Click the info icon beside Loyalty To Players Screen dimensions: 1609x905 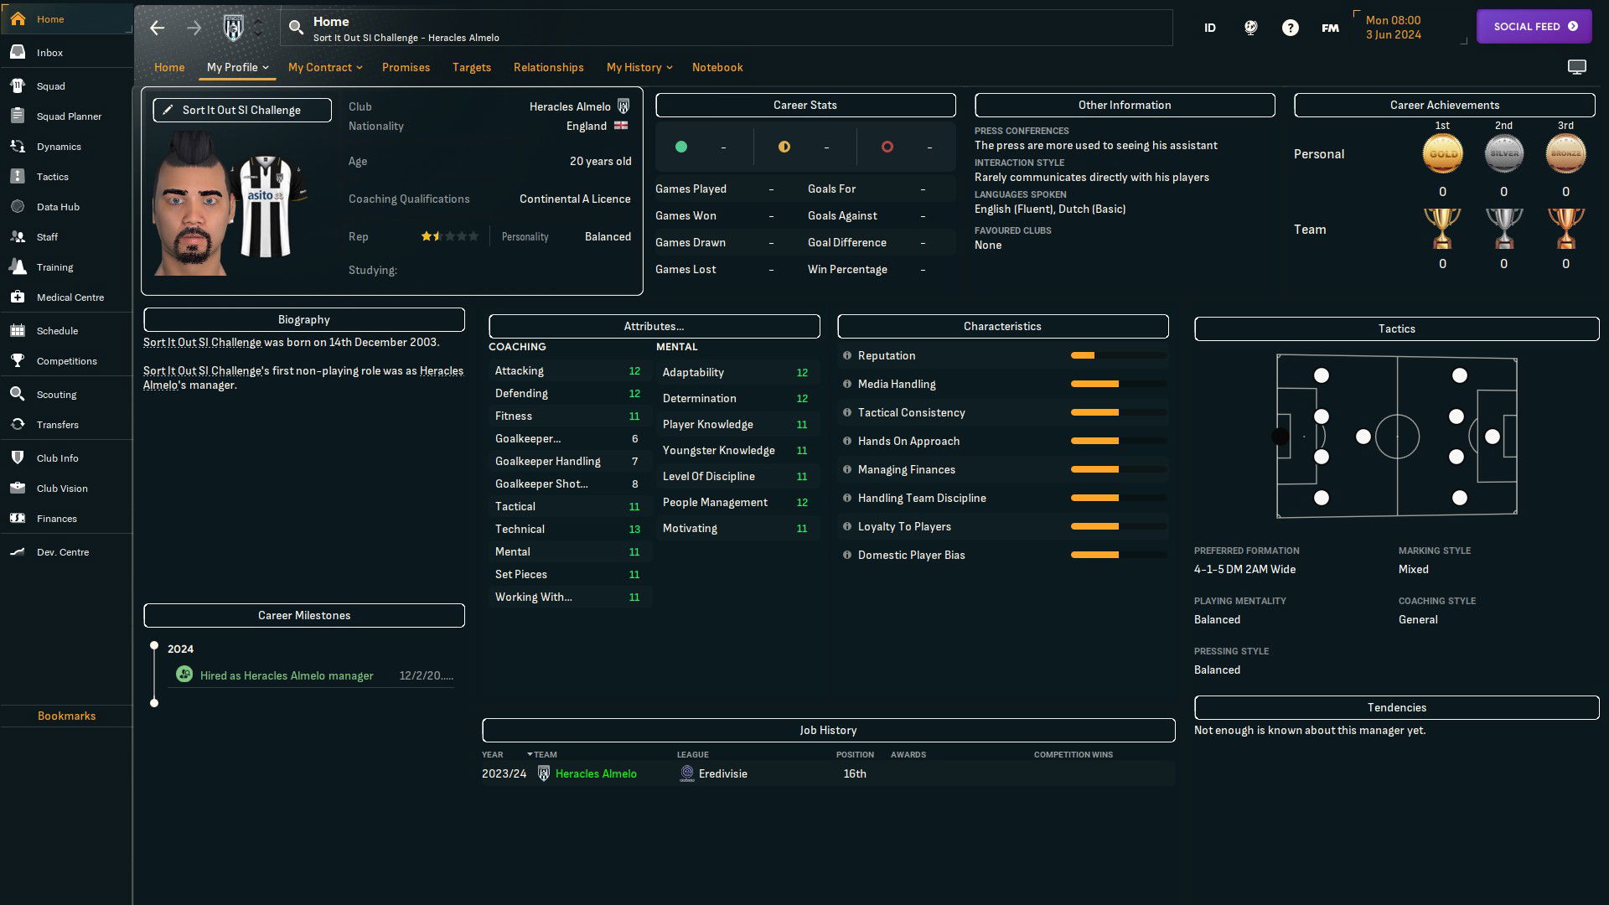point(847,526)
